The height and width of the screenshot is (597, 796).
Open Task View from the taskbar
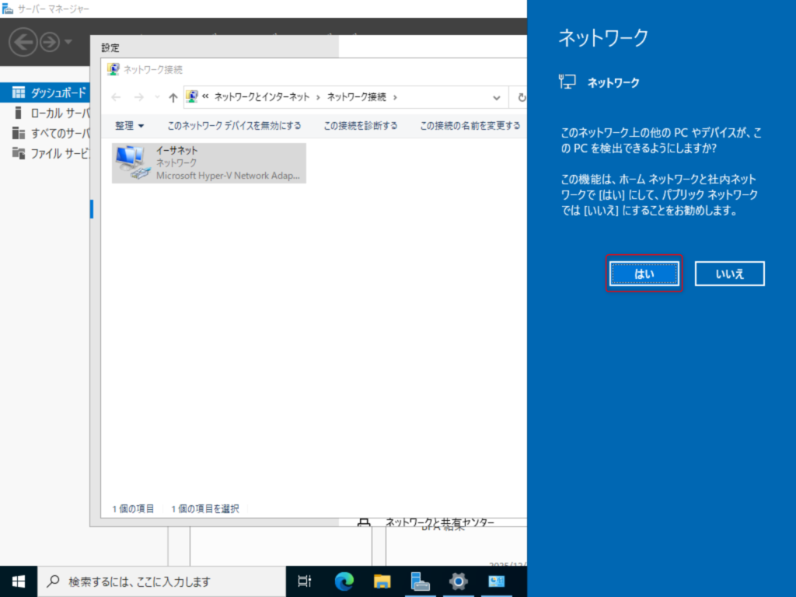(x=305, y=581)
